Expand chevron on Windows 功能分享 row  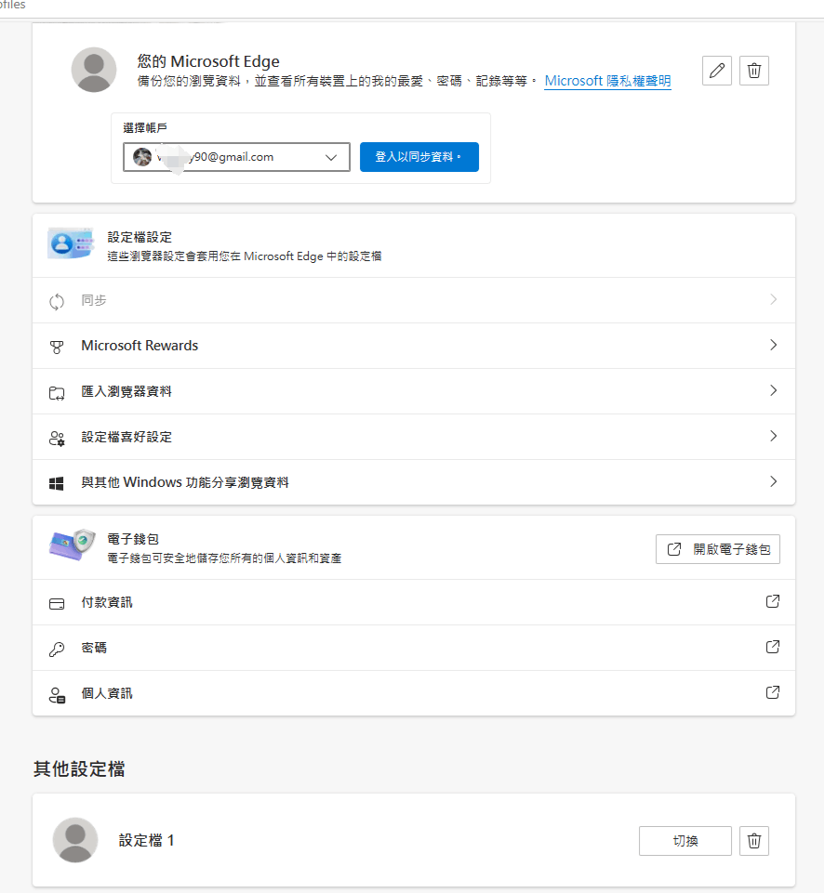[773, 481]
